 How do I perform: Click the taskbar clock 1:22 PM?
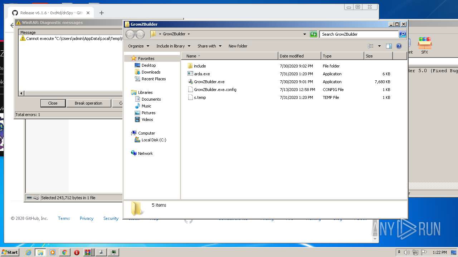coord(439,252)
